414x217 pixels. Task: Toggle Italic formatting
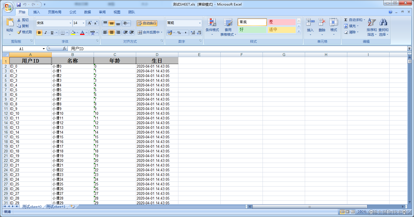click(x=46, y=33)
